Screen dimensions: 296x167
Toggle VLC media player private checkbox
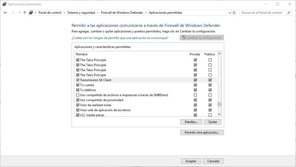(195, 115)
